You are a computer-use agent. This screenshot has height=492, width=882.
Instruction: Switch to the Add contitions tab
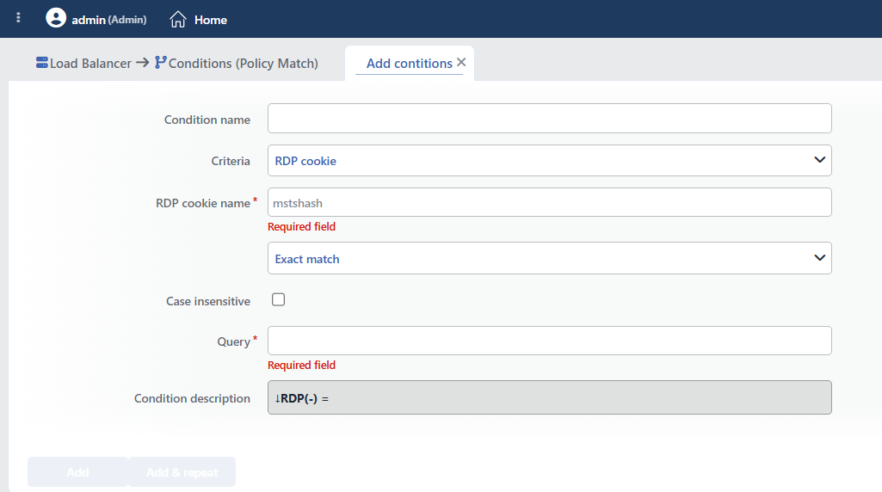point(410,64)
